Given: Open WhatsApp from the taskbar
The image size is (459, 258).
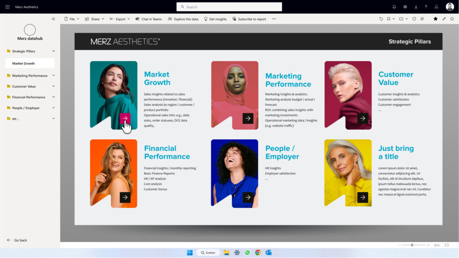Looking at the screenshot, I should pyautogui.click(x=247, y=252).
